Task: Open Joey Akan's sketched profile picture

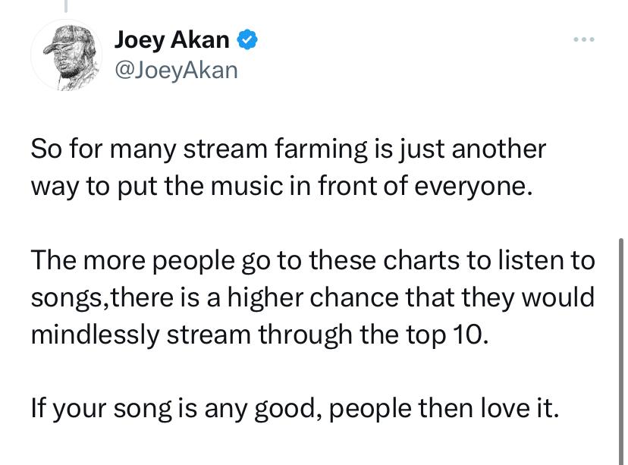Action: pos(66,55)
